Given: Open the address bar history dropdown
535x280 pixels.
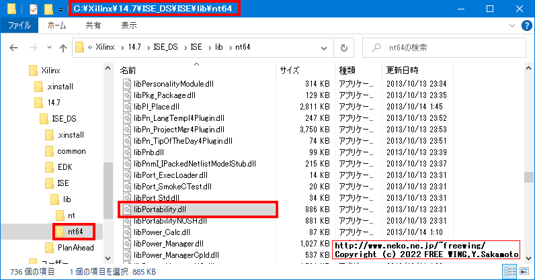Looking at the screenshot, I should tap(324, 48).
